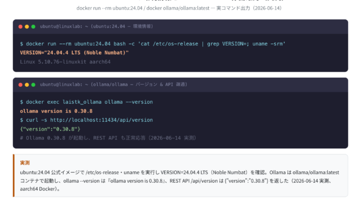The height and width of the screenshot is (203, 361).
Task: Click the note paragraph starting 'ubuntu:24.04 公式イメージで'
Action: (x=179, y=180)
